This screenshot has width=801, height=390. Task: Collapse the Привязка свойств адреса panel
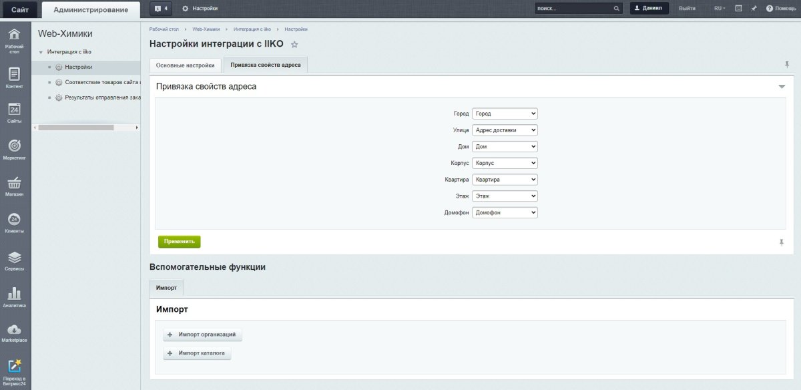[781, 86]
